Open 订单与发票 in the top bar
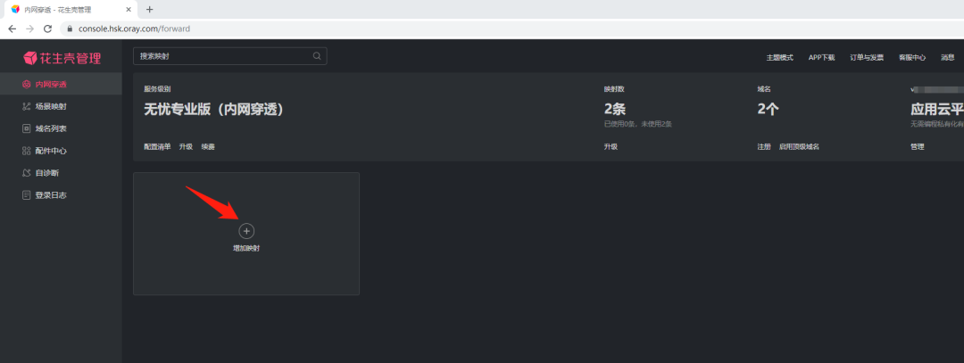Screen dimensions: 964x363 click(867, 57)
